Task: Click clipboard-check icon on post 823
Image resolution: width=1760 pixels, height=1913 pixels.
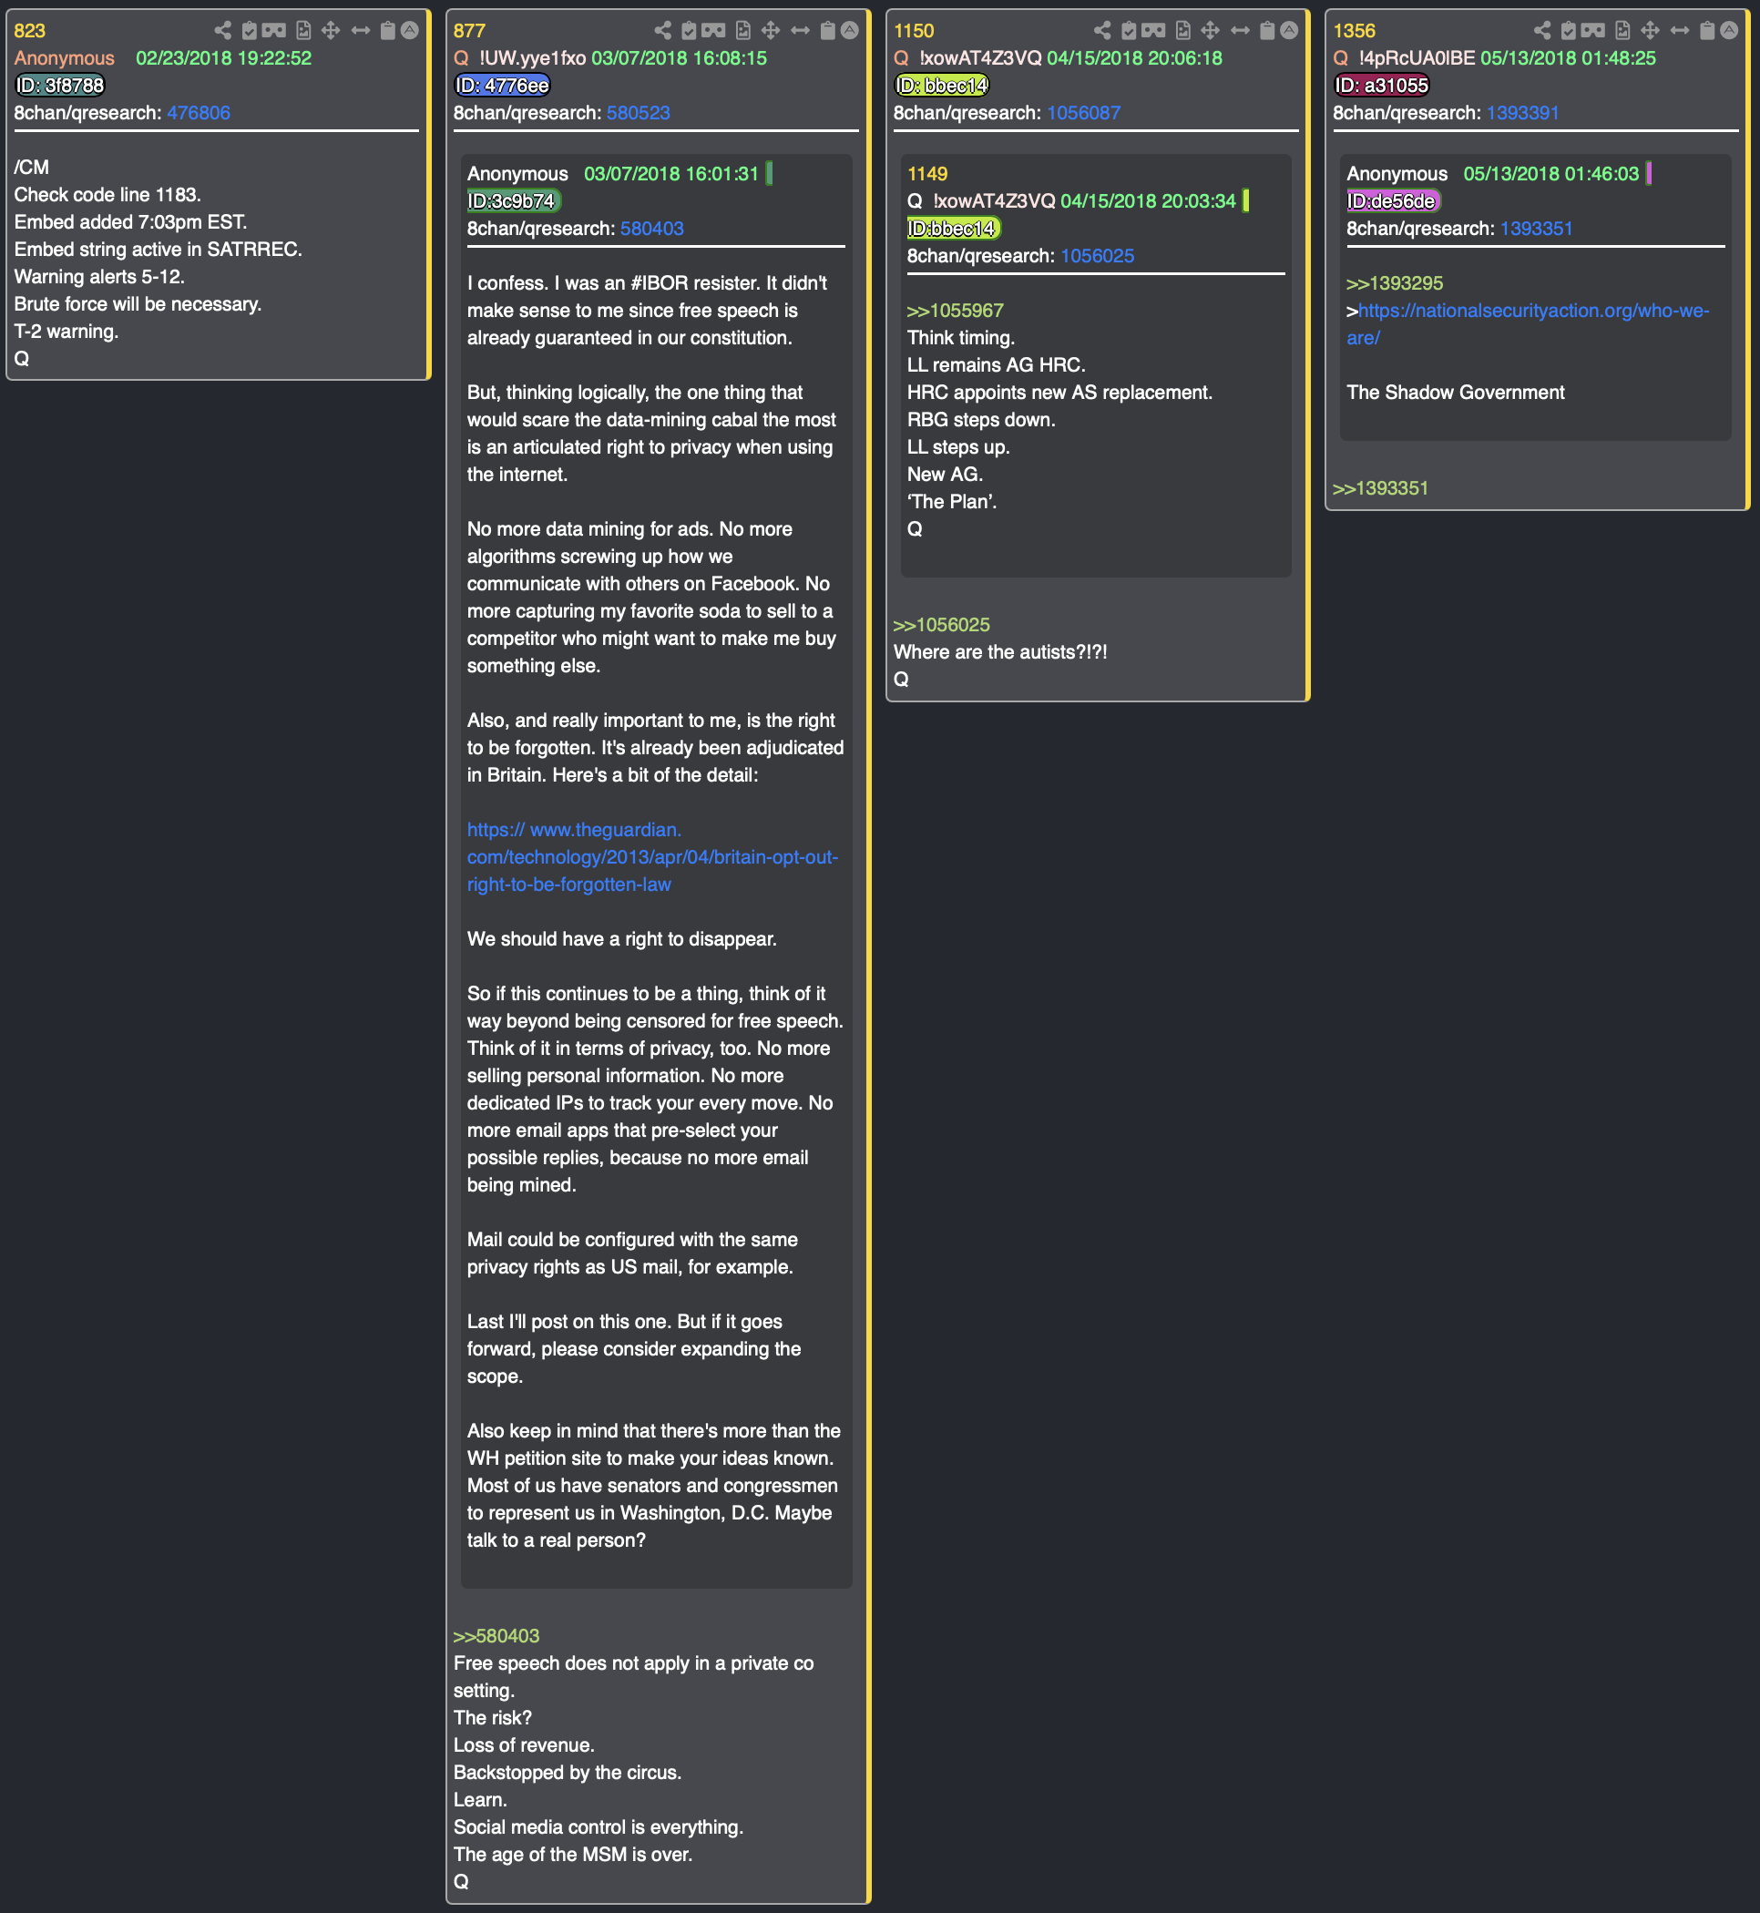Action: pyautogui.click(x=249, y=30)
